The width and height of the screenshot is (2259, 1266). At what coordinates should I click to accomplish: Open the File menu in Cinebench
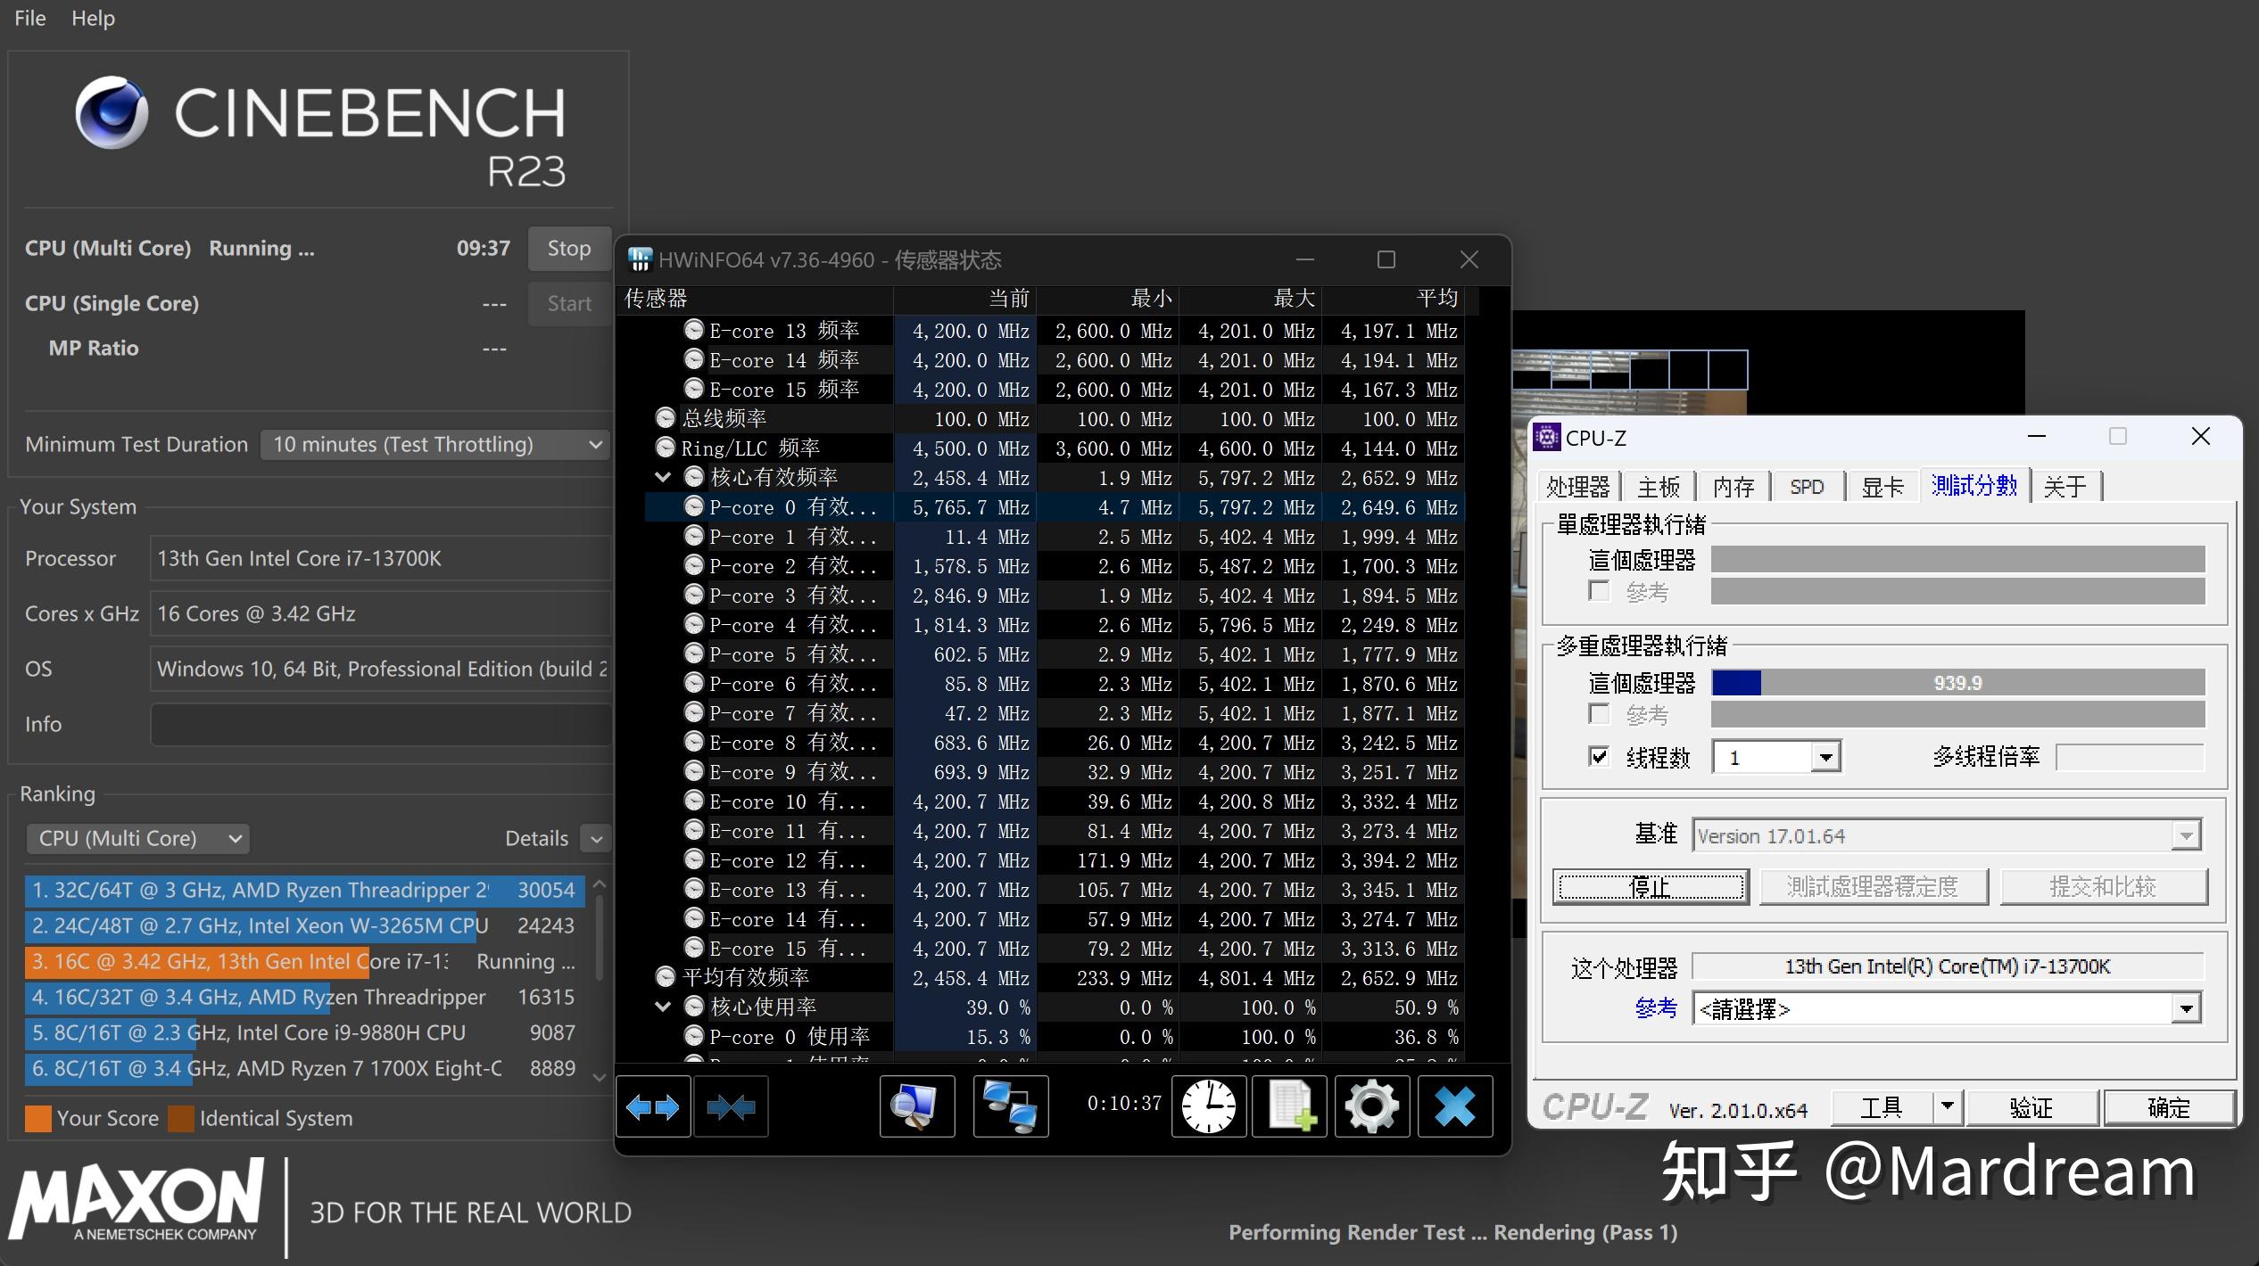[29, 18]
